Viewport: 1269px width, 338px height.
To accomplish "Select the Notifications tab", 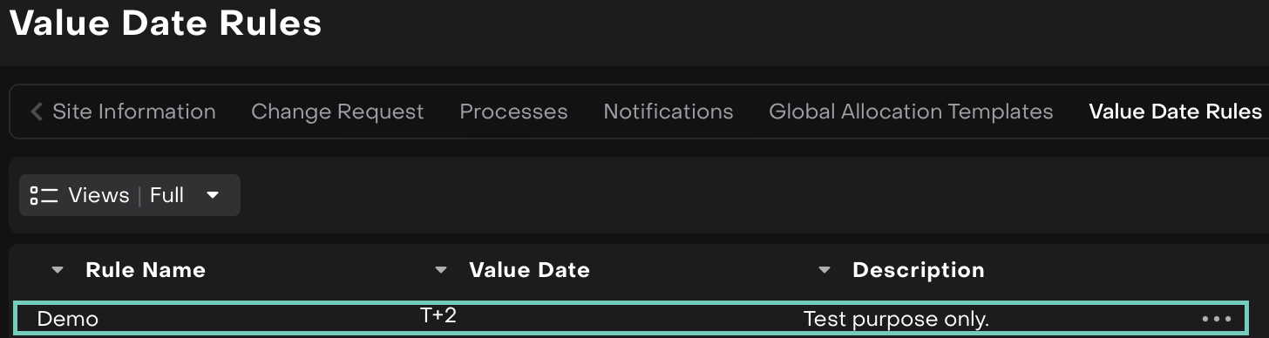I will [x=668, y=112].
